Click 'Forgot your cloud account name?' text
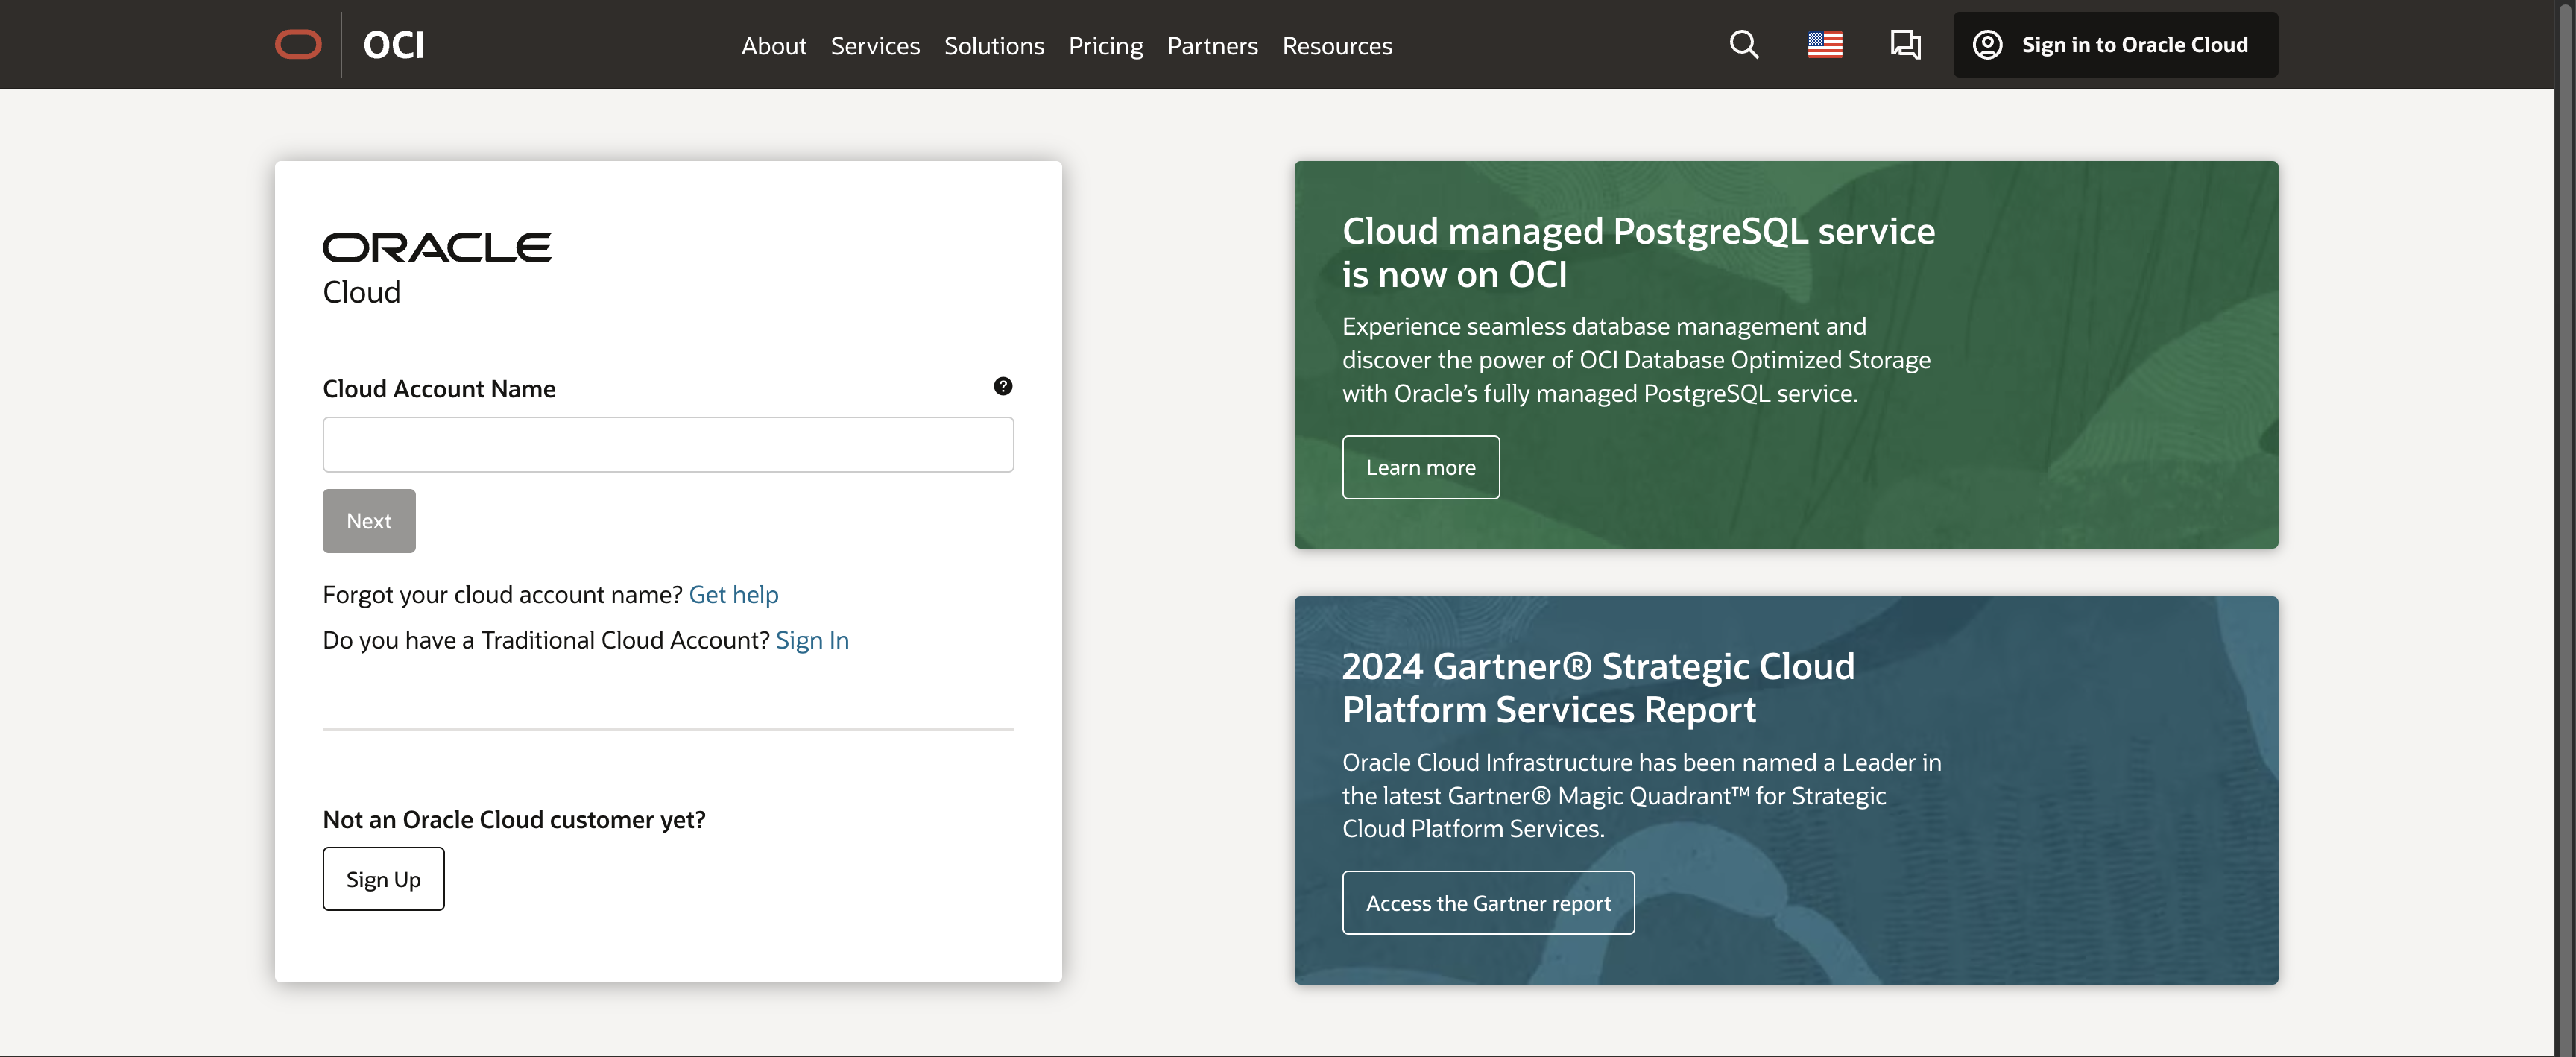The image size is (2576, 1057). [x=502, y=595]
